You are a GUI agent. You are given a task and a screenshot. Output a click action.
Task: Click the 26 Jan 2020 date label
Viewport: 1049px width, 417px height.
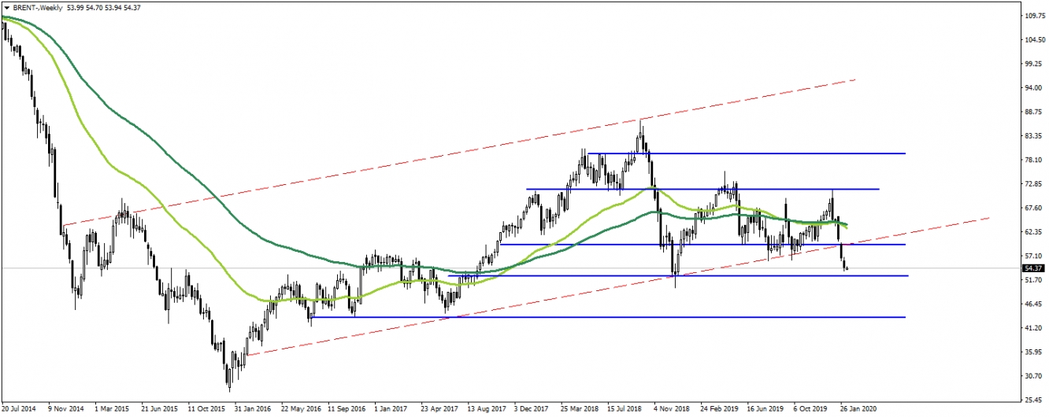click(x=860, y=410)
